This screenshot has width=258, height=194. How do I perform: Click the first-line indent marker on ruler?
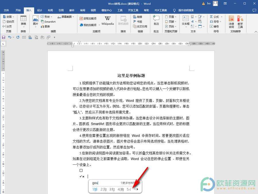coord(79,42)
